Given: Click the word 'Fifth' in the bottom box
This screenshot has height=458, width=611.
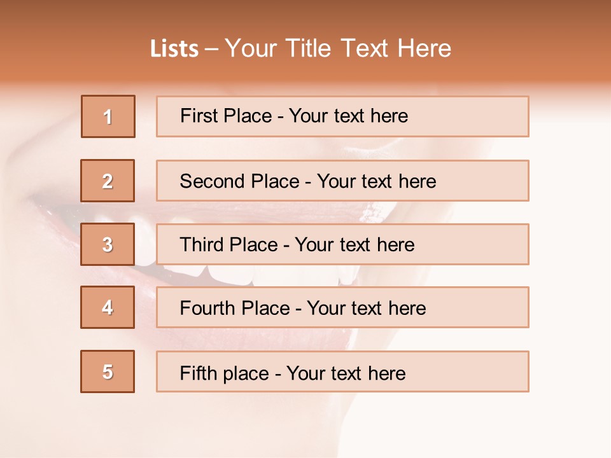Looking at the screenshot, I should pos(199,373).
